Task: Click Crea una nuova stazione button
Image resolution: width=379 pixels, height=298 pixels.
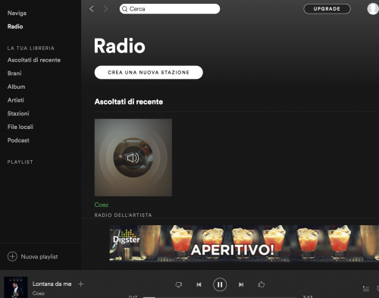Action: pyautogui.click(x=149, y=73)
